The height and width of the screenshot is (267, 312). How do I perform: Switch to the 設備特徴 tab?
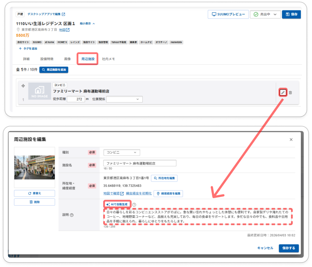pos(47,59)
